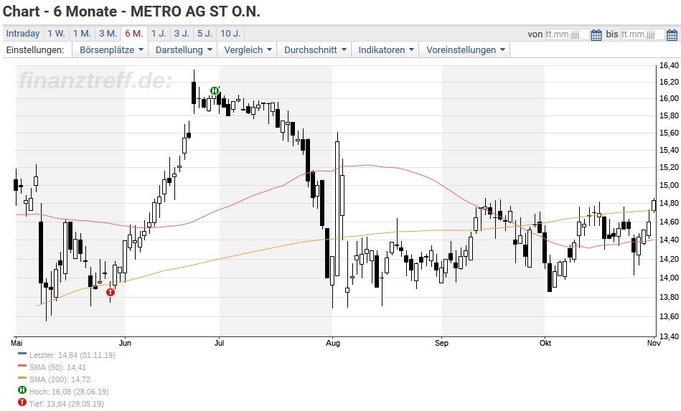Open the Indikatoren dropdown
This screenshot has height=411, width=681.
pyautogui.click(x=385, y=50)
